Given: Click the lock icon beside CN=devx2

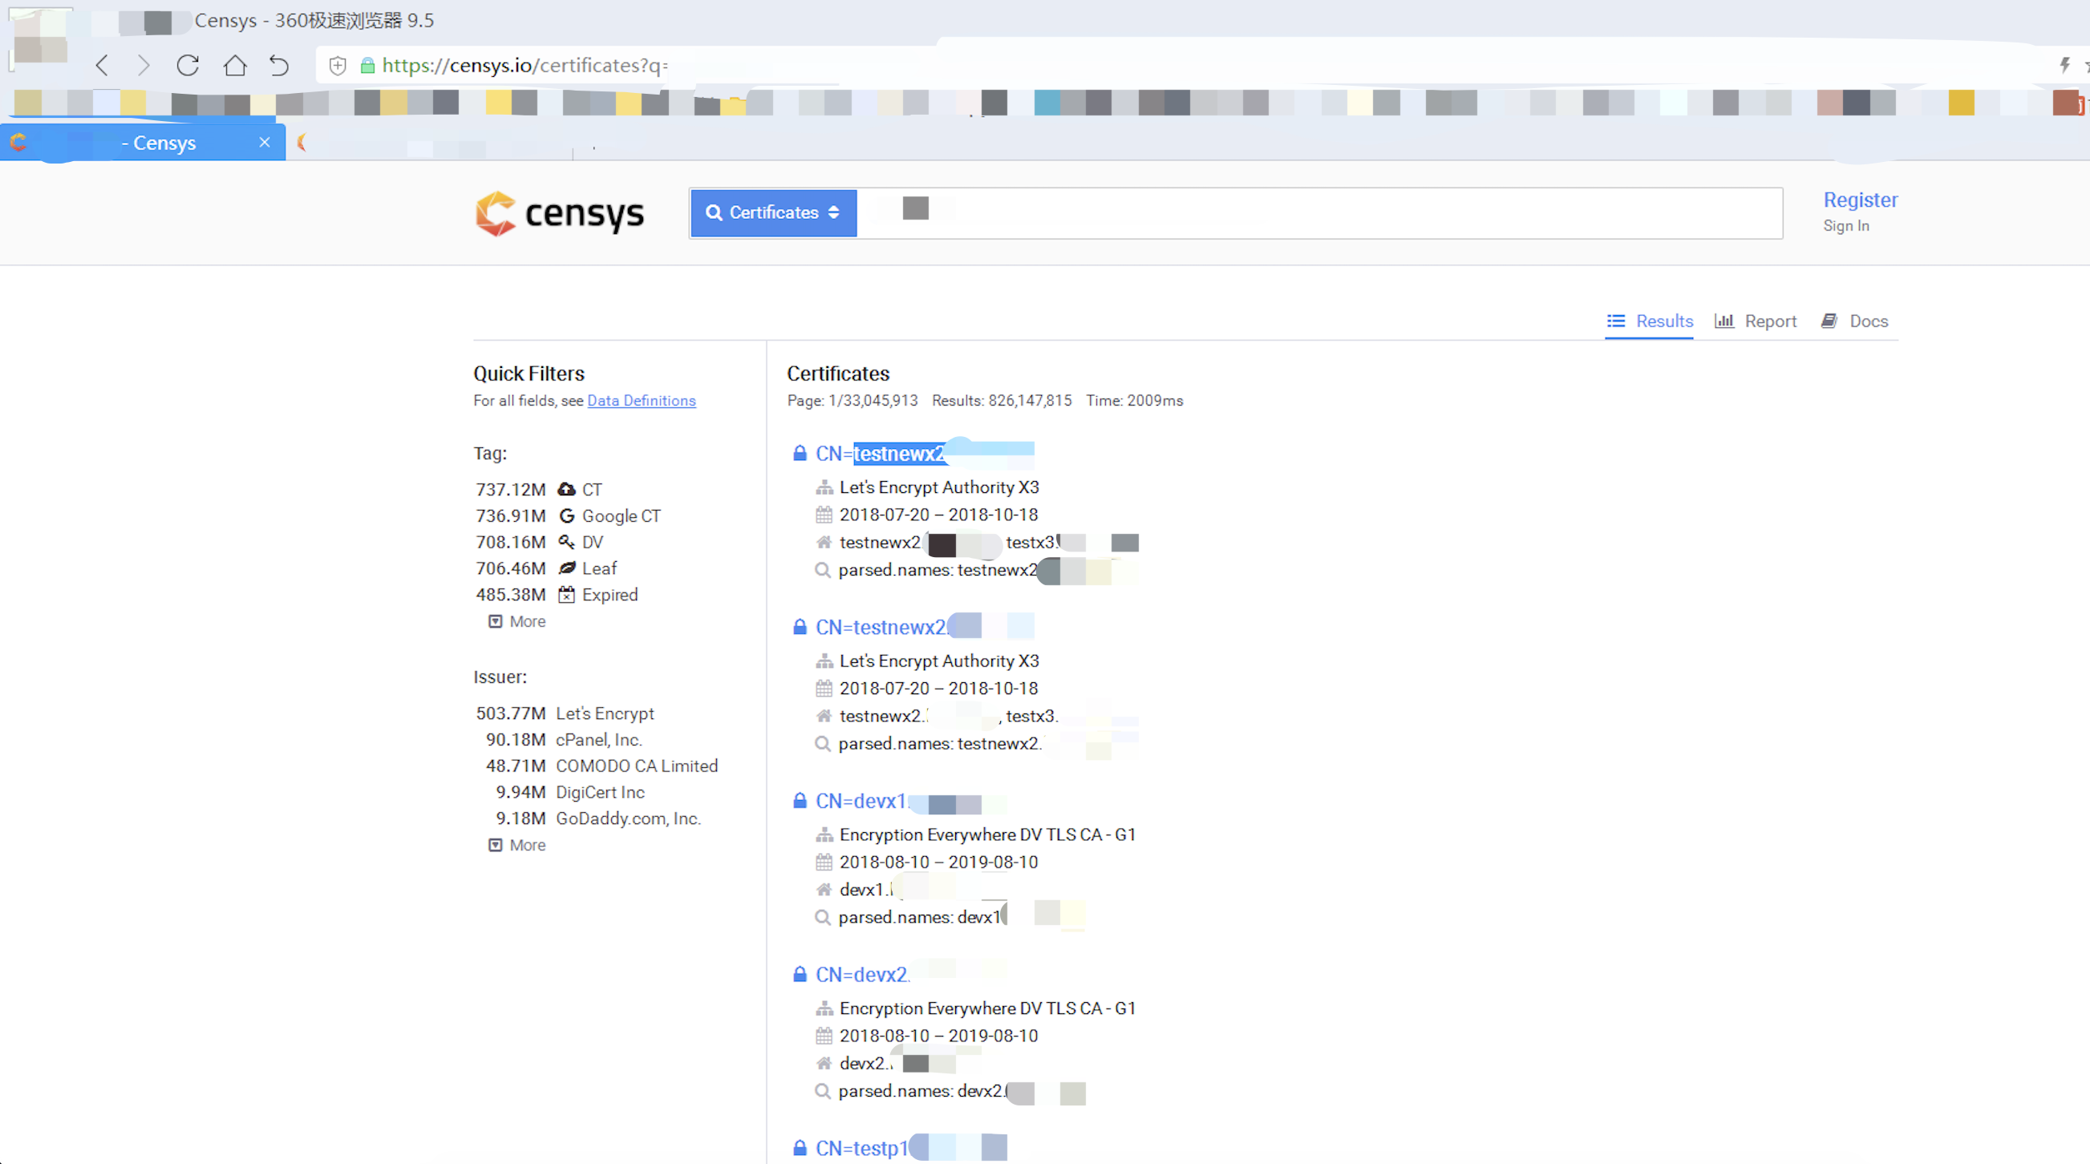Looking at the screenshot, I should [800, 974].
